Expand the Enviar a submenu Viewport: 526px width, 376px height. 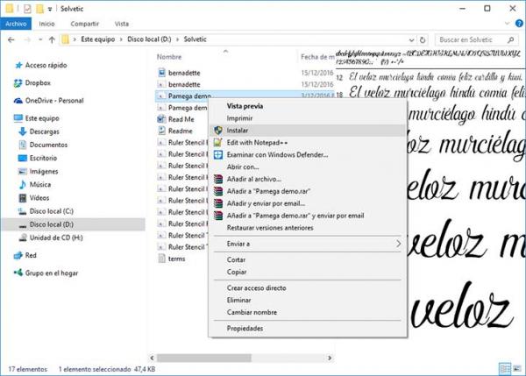coord(307,244)
